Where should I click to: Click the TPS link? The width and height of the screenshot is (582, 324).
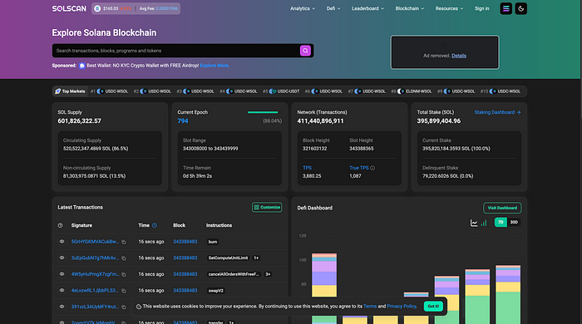pos(307,168)
